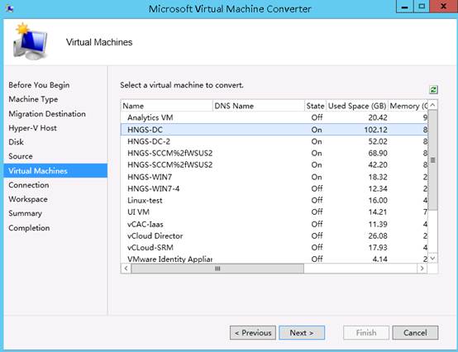The image size is (458, 352).
Task: Select the vCLoud-SRM row
Action: click(x=274, y=248)
